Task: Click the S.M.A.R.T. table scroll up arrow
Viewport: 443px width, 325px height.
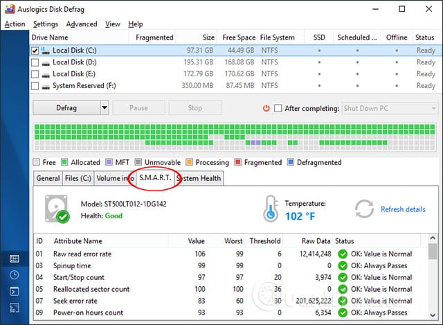Action: tap(433, 238)
